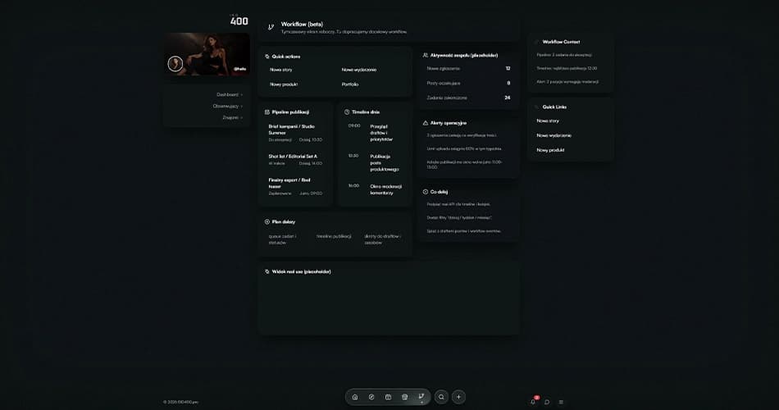Open Brief kampanii / Studio Summer item

(291, 129)
